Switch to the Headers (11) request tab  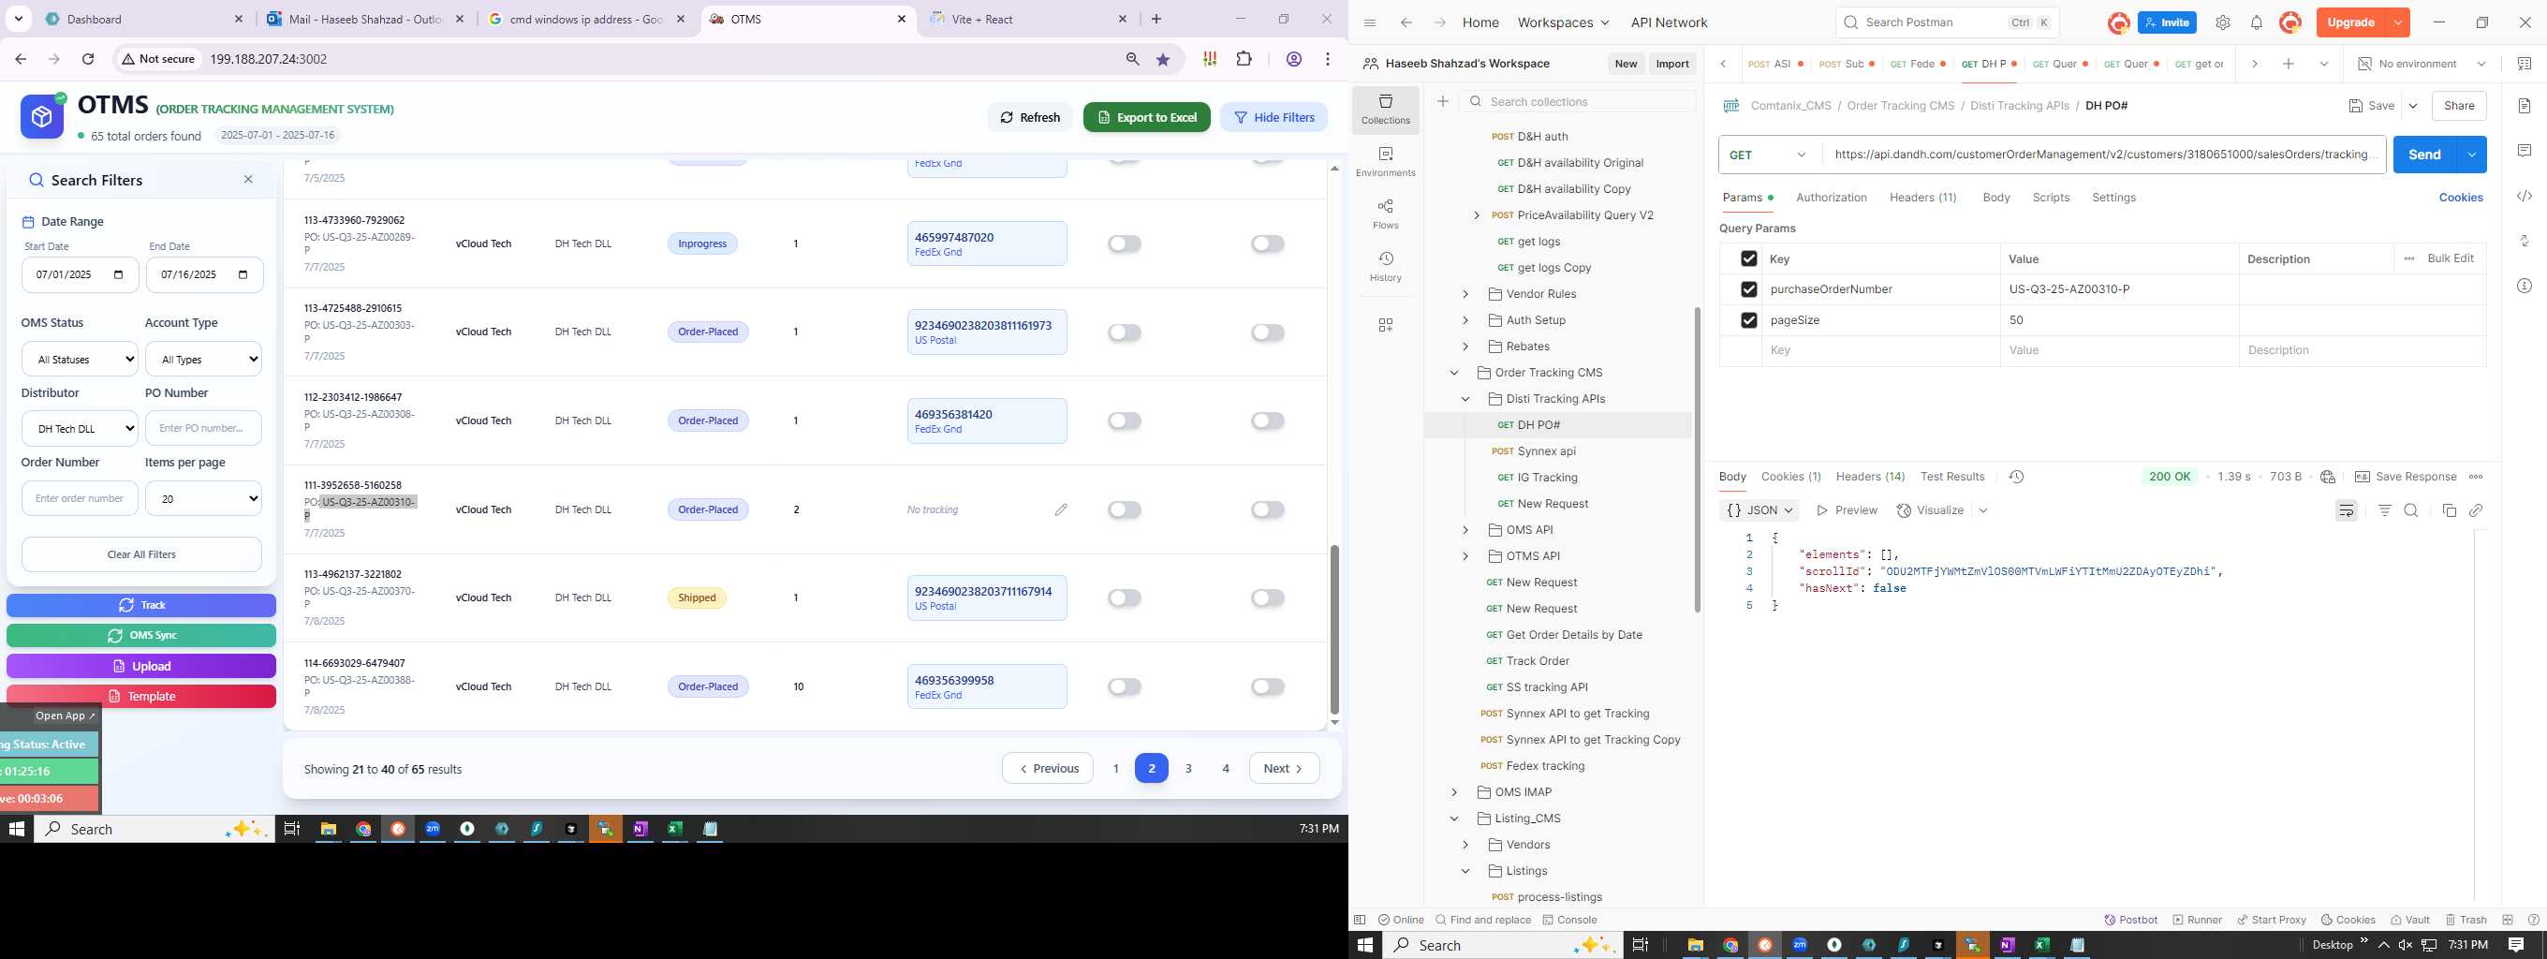(1923, 198)
